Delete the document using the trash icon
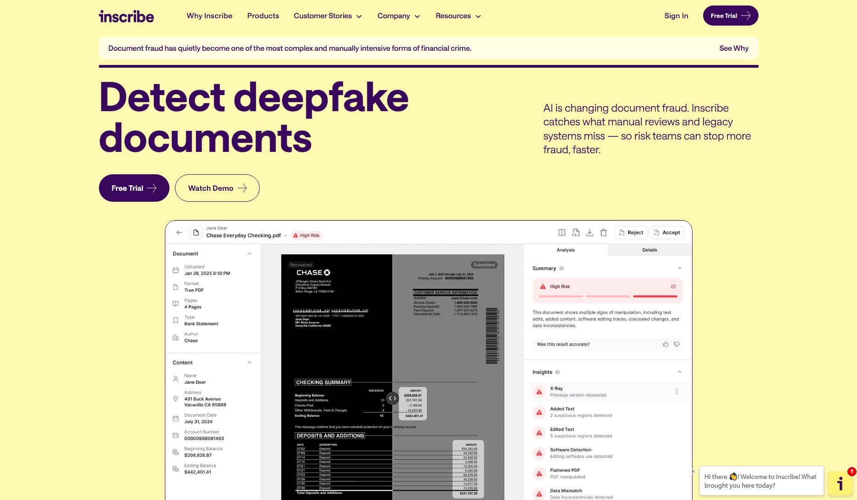 (604, 233)
